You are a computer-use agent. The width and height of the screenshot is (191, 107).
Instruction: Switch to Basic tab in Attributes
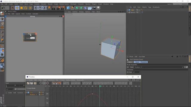(x=130, y=62)
